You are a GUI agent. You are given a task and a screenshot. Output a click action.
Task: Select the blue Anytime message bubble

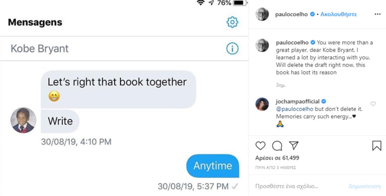pyautogui.click(x=213, y=166)
